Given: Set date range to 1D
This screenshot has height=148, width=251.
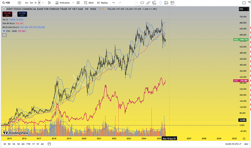Looking at the screenshot, I should [5, 144].
